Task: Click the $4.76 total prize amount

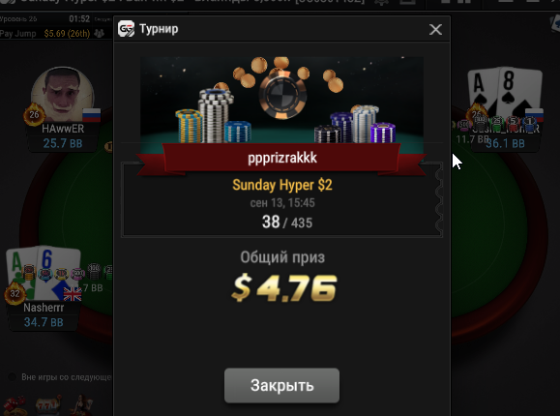Action: 284,288
